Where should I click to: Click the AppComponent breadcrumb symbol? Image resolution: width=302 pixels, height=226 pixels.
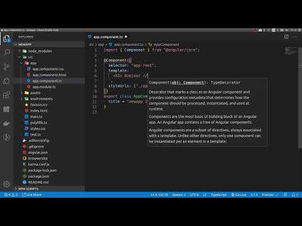(164, 45)
